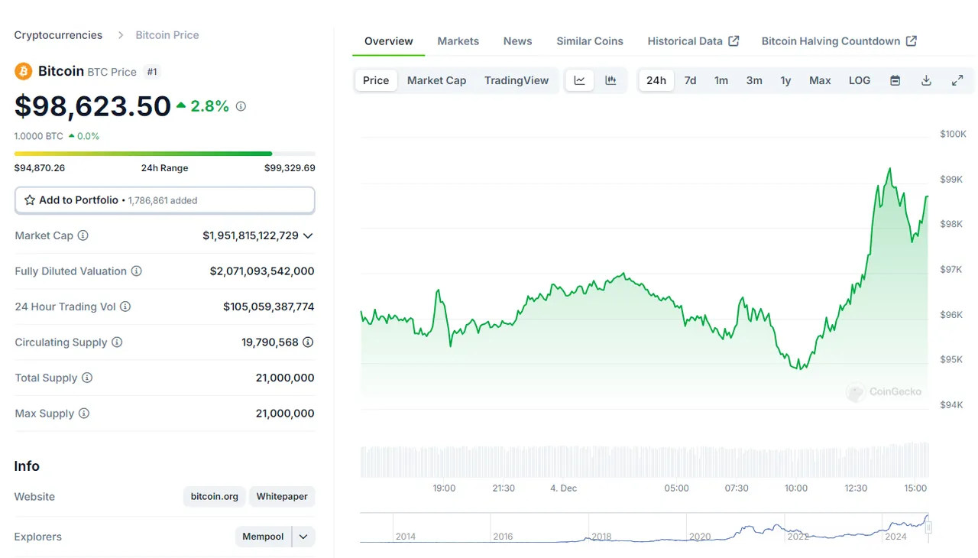Screen dimensions: 978x558
Task: Set chart range to 7d
Action: coord(690,80)
